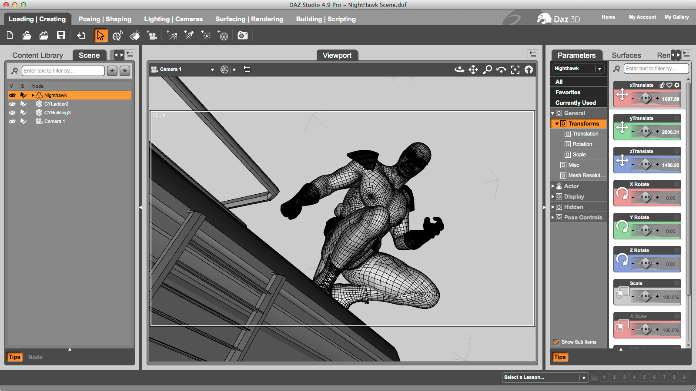Click the yTranslate settings gear icon
This screenshot has height=391, width=696.
[x=677, y=118]
